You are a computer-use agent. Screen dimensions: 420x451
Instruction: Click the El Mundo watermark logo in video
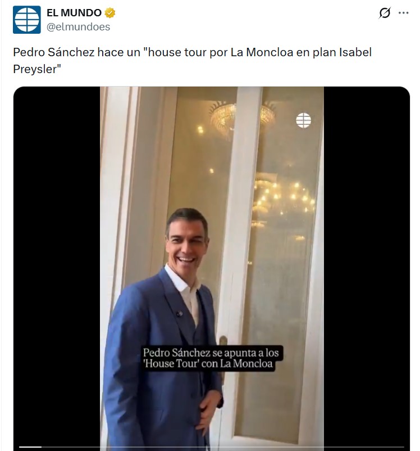click(x=303, y=120)
